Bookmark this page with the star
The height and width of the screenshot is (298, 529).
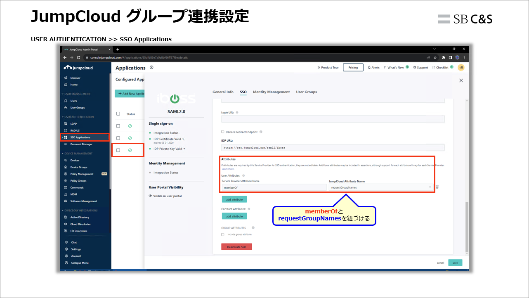(x=435, y=57)
